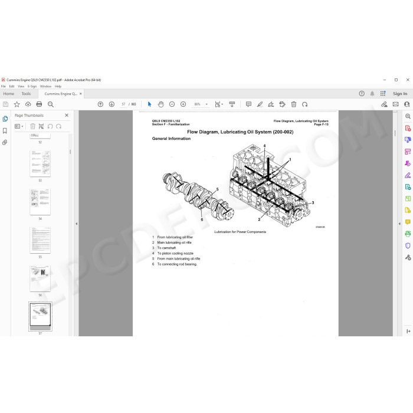Rotate page with the rotate icon

(305, 104)
